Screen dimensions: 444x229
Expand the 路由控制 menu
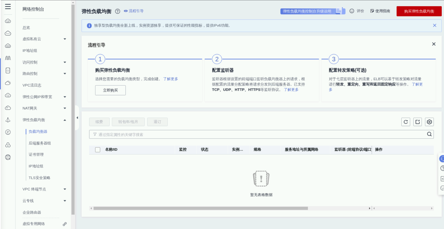tap(65, 74)
